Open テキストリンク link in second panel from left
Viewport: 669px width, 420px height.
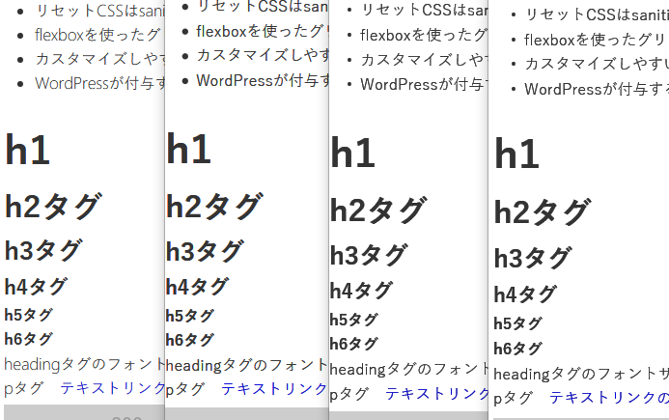click(x=274, y=389)
